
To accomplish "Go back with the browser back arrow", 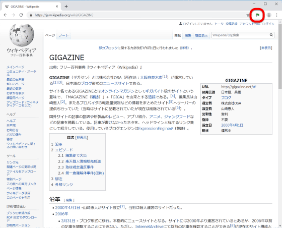I will (6, 15).
